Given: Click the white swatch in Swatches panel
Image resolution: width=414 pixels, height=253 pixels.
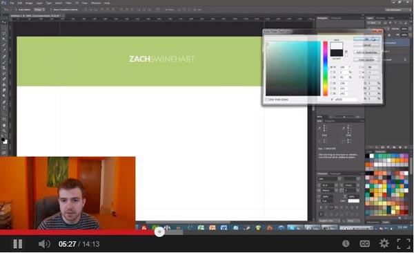Looking at the screenshot, I should click(371, 156).
